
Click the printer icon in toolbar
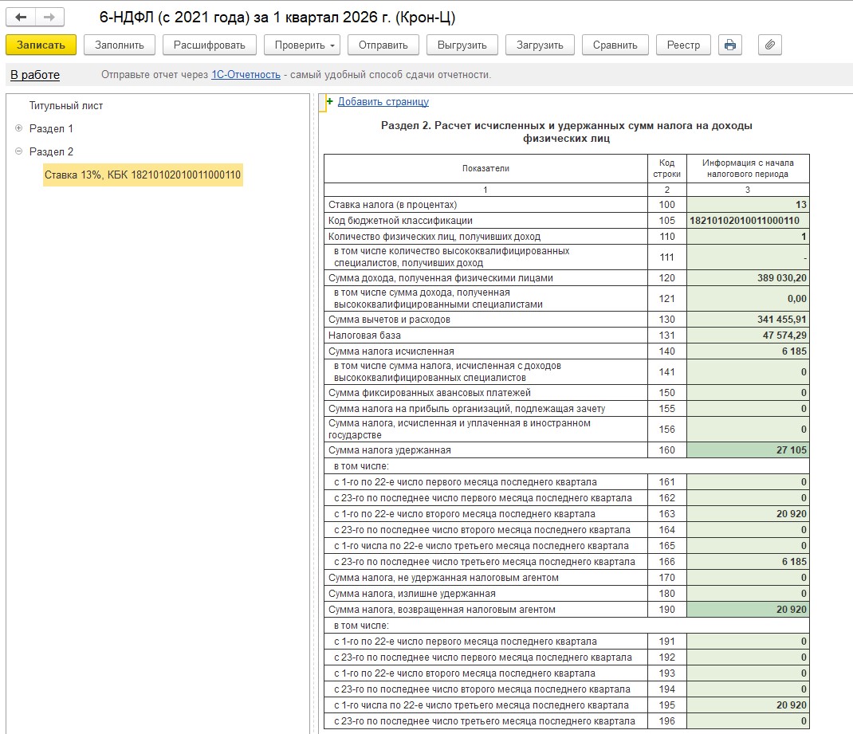(x=729, y=45)
